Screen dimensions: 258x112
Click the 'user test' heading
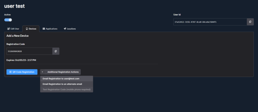[14, 6]
